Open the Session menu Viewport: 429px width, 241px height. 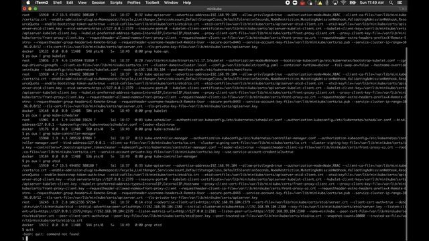coord(99,3)
